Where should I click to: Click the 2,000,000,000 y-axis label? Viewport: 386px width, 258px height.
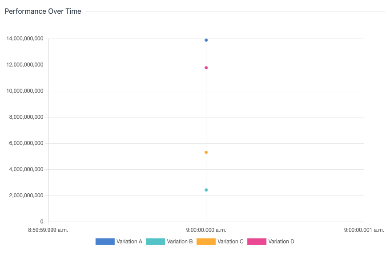[27, 195]
